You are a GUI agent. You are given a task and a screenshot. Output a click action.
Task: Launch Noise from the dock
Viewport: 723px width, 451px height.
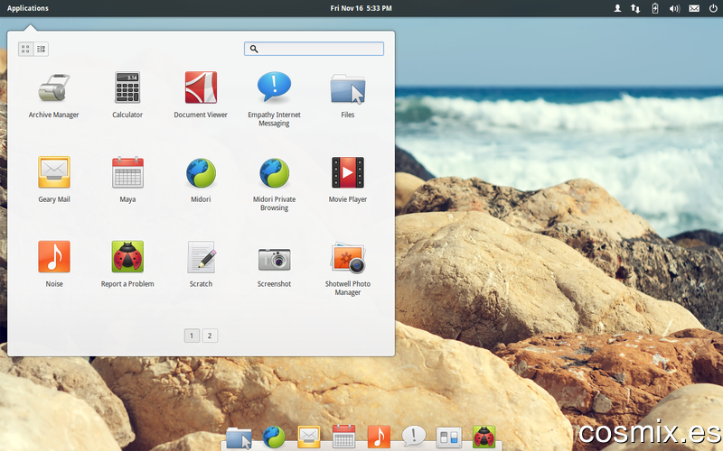click(x=379, y=437)
